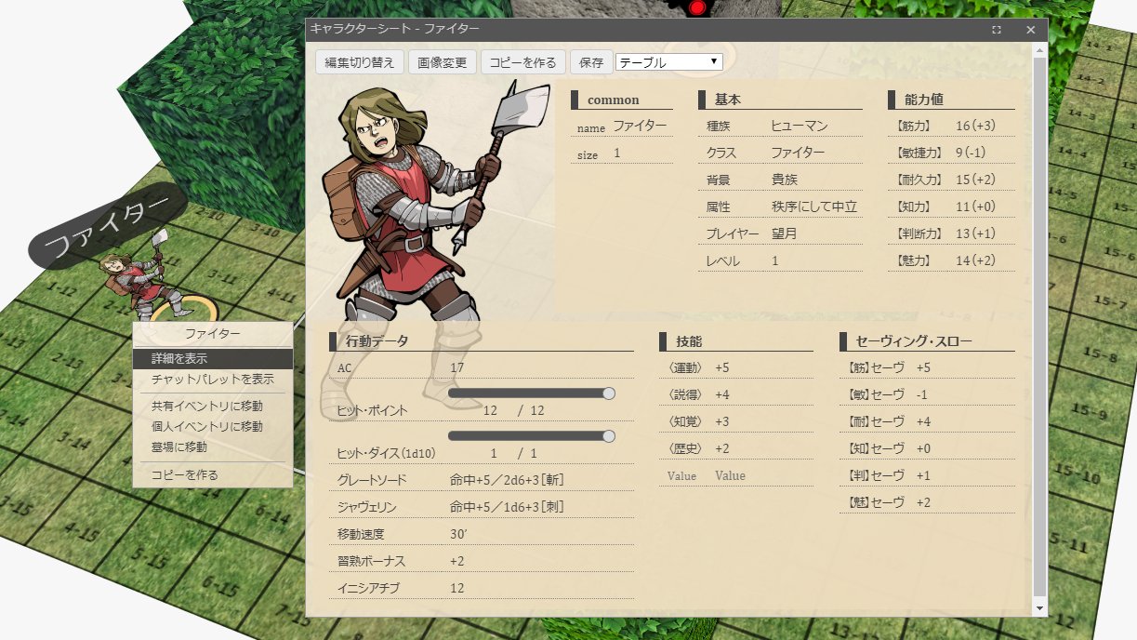Click the 編集切り替え button

[360, 62]
